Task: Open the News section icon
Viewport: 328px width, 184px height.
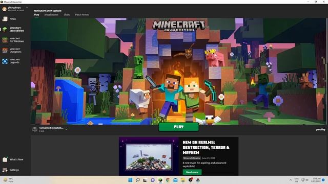Action: click(x=5, y=19)
